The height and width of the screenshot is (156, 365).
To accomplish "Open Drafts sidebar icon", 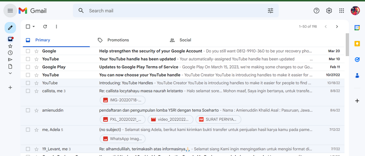I will coord(10,67).
